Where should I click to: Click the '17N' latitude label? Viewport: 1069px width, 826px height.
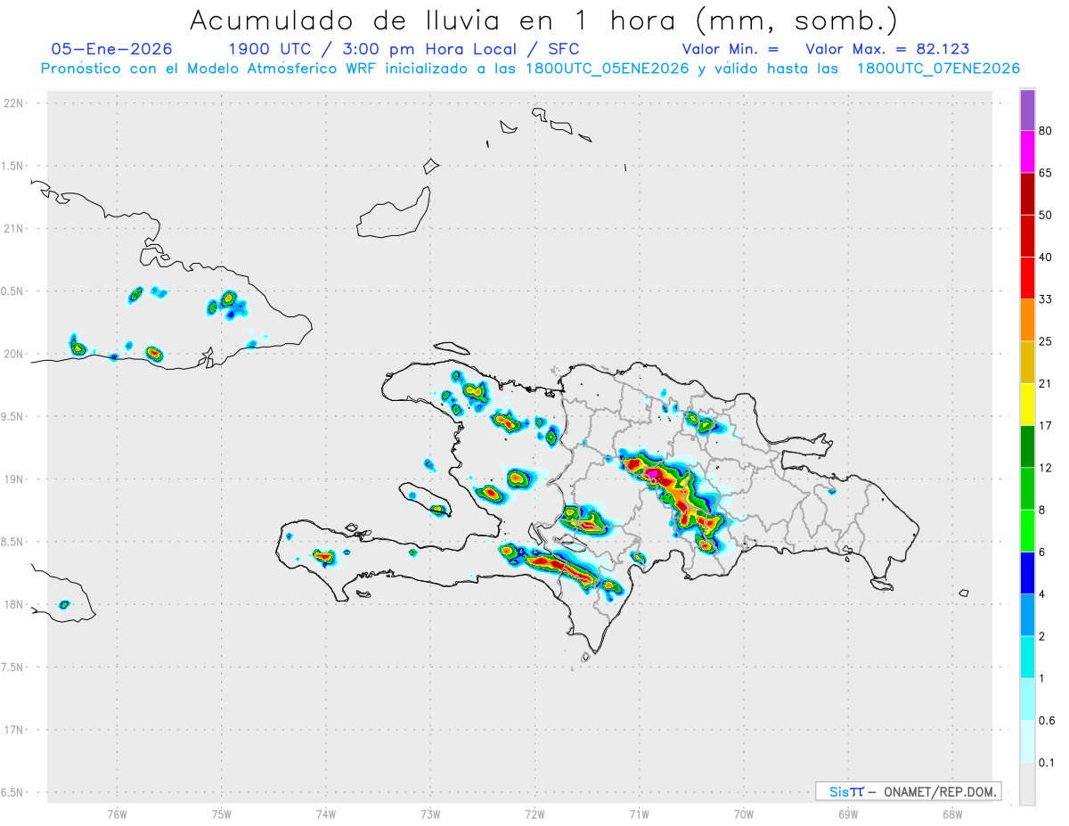click(x=13, y=730)
